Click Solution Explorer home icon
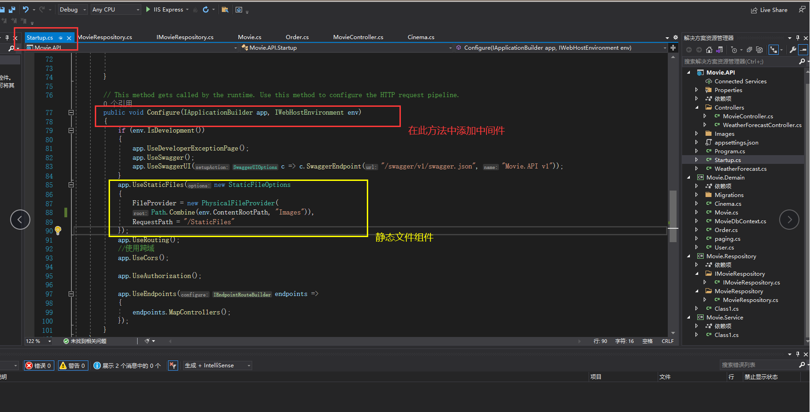Viewport: 810px width, 412px height. (709, 50)
